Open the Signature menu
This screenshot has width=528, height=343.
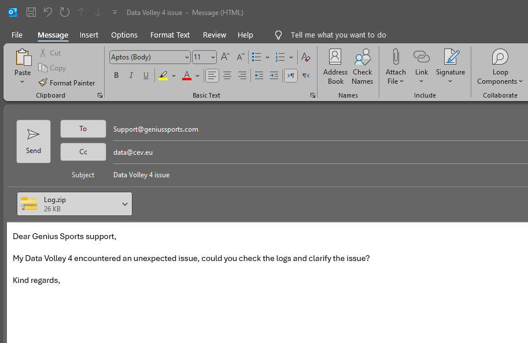click(x=450, y=66)
